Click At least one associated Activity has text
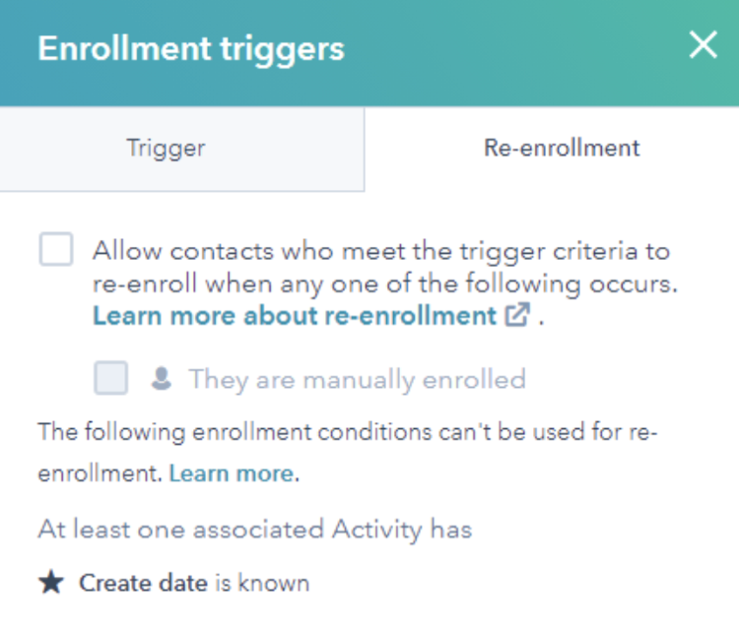The height and width of the screenshot is (627, 739). coord(254,530)
